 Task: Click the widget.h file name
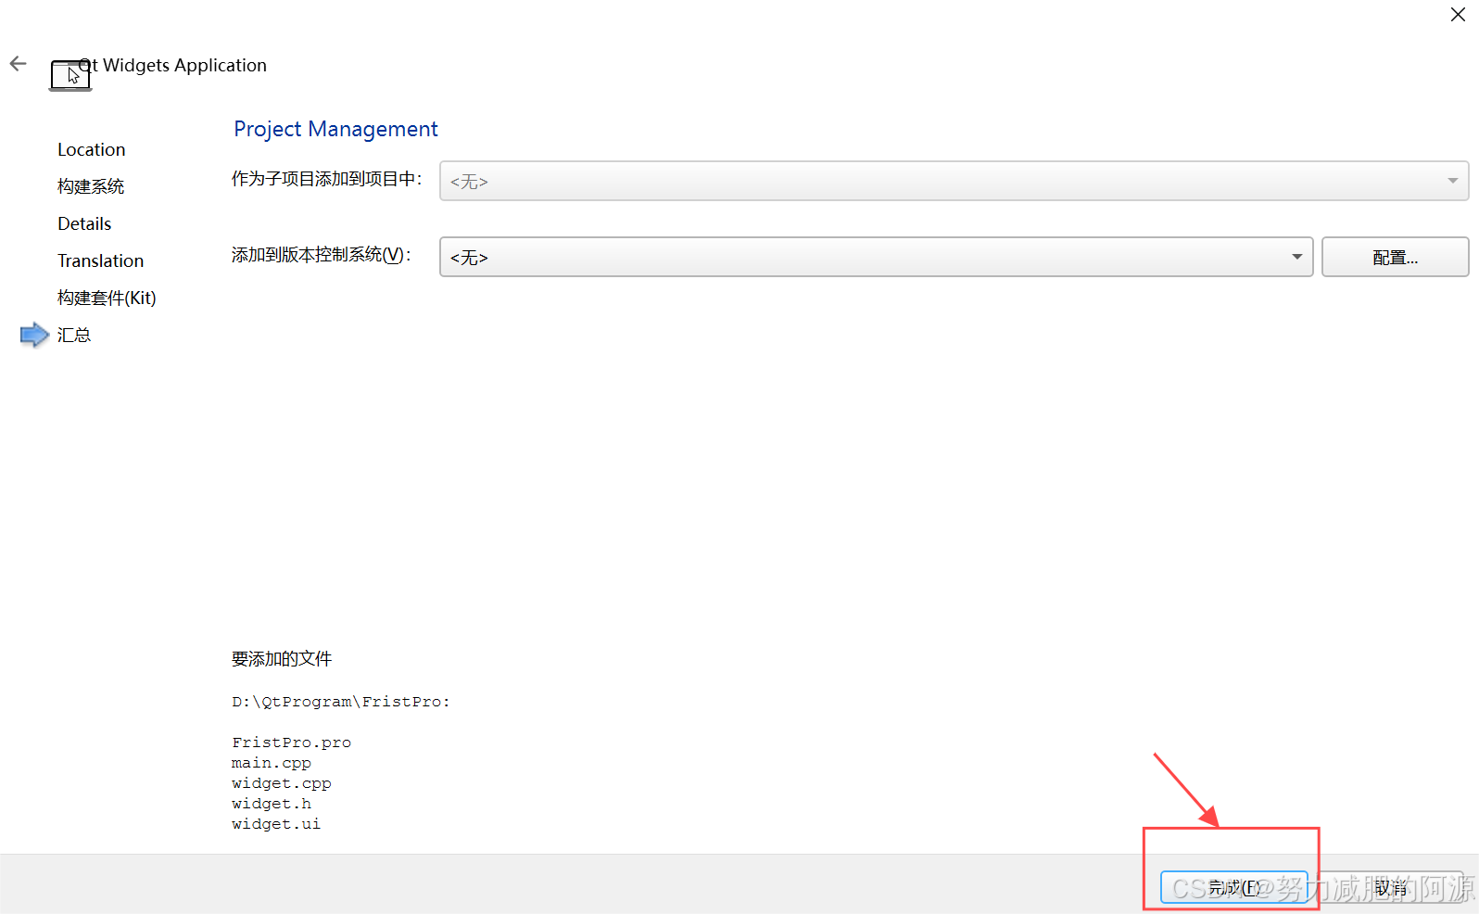coord(272,804)
